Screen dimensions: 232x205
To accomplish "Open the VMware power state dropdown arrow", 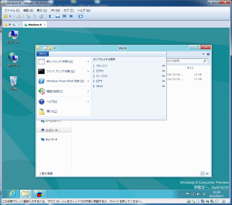I will 10,16.
